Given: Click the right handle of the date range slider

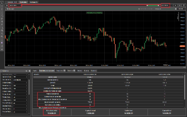Looking at the screenshot, I should 158,6.
